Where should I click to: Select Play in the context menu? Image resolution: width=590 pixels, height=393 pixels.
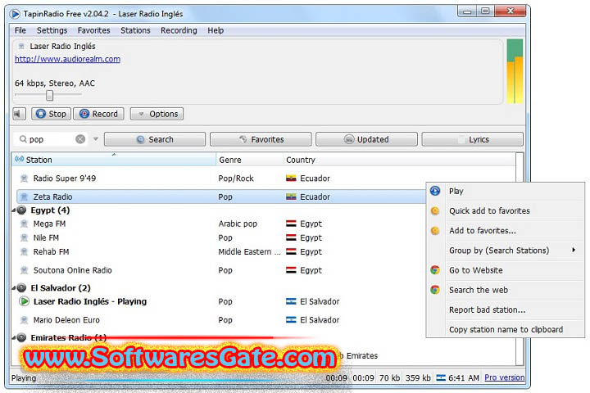(x=506, y=191)
